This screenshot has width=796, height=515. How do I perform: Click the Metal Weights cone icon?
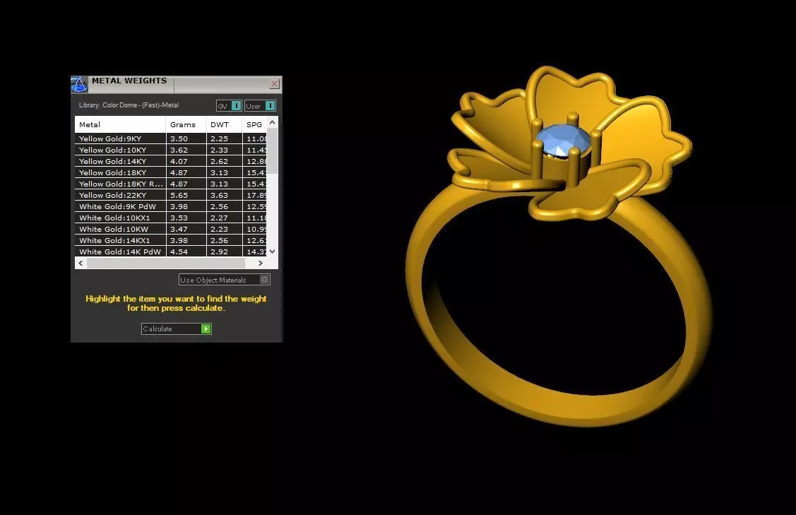[x=79, y=84]
